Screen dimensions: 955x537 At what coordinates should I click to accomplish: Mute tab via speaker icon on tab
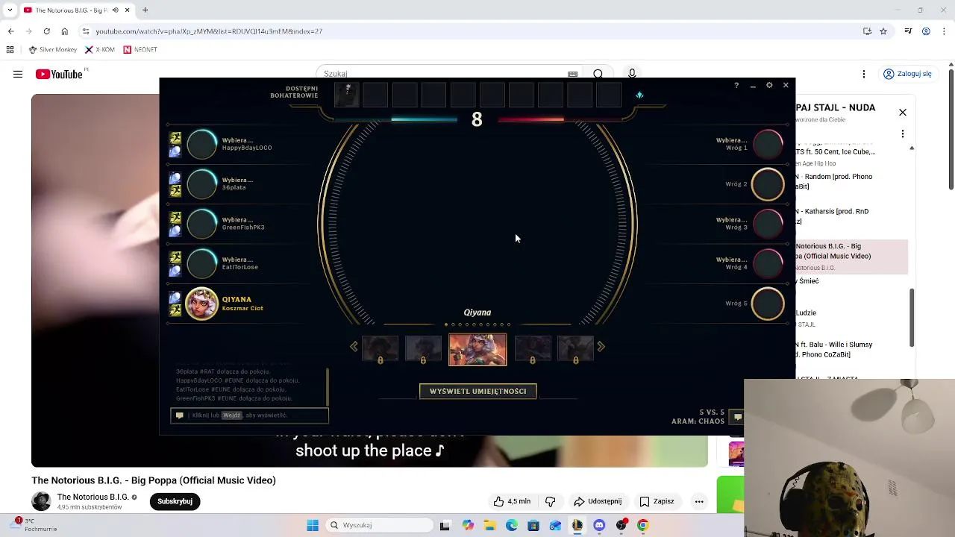coord(115,10)
